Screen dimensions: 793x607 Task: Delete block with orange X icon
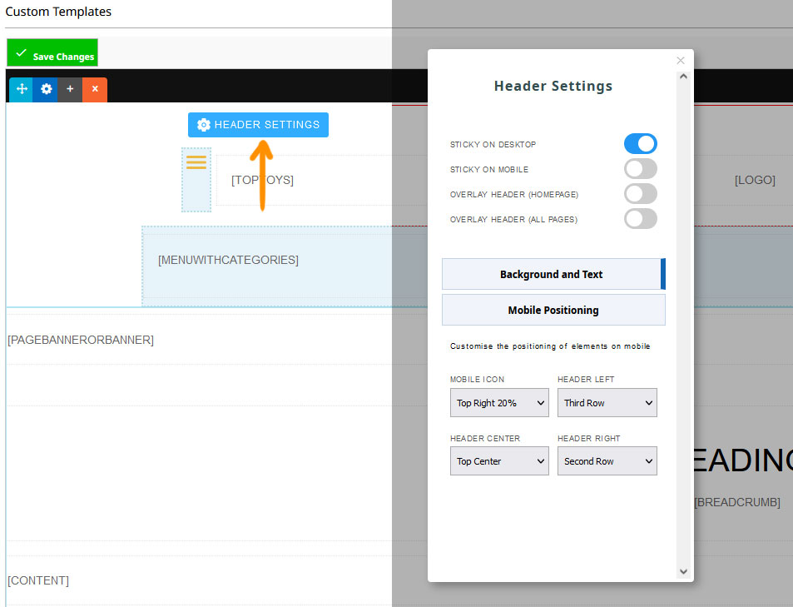point(95,89)
